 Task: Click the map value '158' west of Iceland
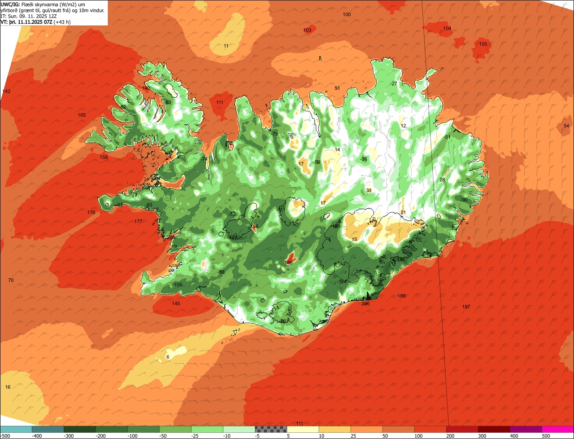(x=104, y=157)
